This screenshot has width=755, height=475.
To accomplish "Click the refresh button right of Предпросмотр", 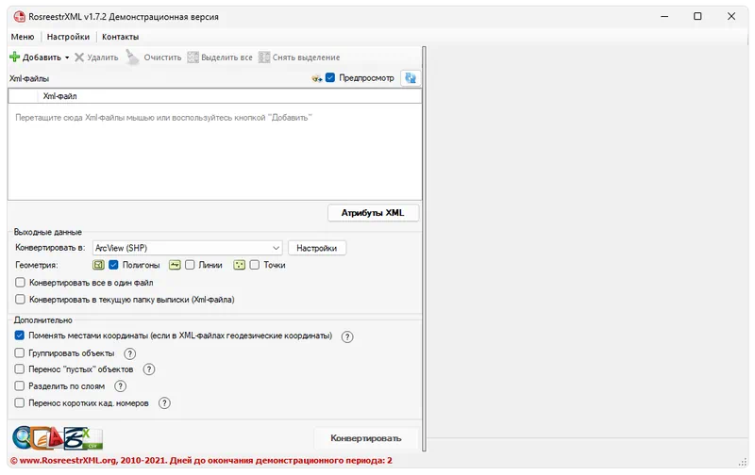I will coord(411,78).
